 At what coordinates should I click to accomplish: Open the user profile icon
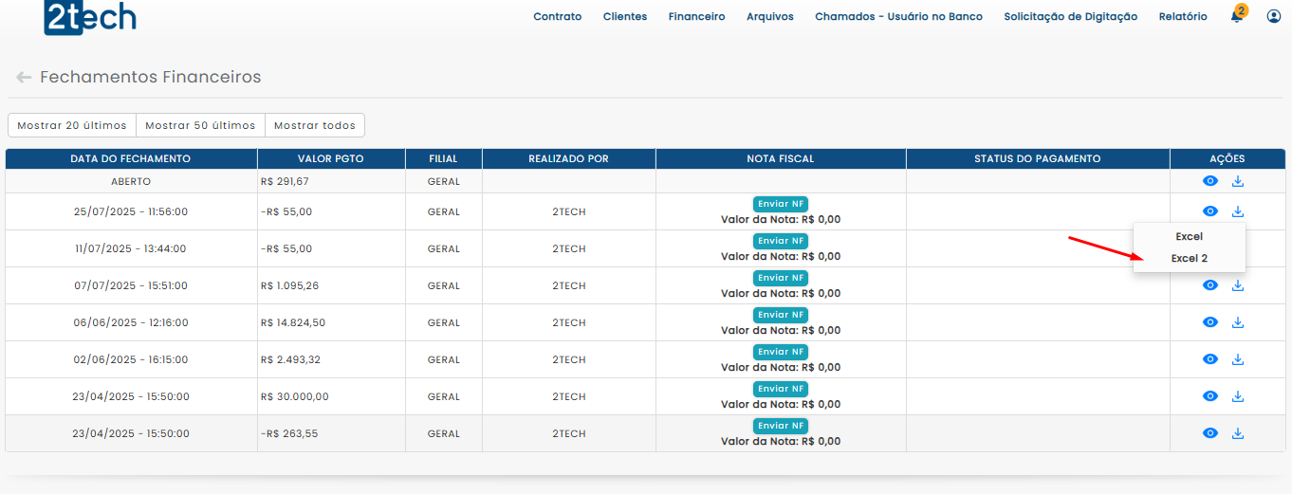[x=1274, y=16]
